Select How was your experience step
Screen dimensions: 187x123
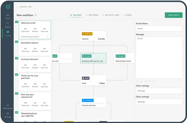(x=35, y=101)
